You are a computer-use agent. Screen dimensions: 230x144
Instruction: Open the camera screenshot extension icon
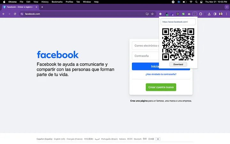189,14
